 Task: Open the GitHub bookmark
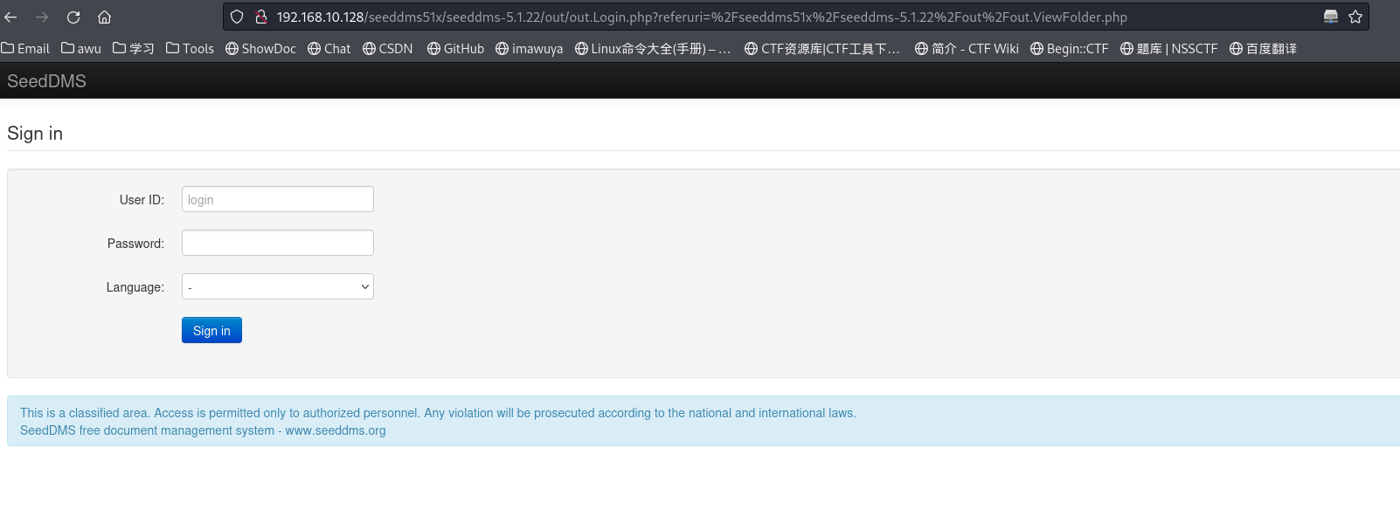tap(455, 49)
